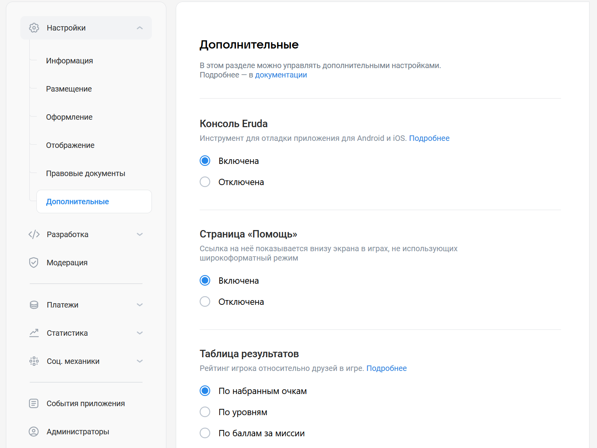Viewport: 597px width, 448px height.
Task: Click the gear icon next to Настройки
Action: 34,27
